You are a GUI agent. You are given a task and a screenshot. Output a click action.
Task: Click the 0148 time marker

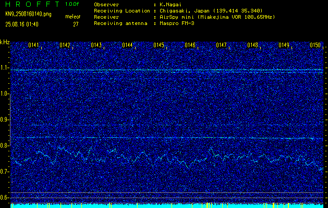252,45
